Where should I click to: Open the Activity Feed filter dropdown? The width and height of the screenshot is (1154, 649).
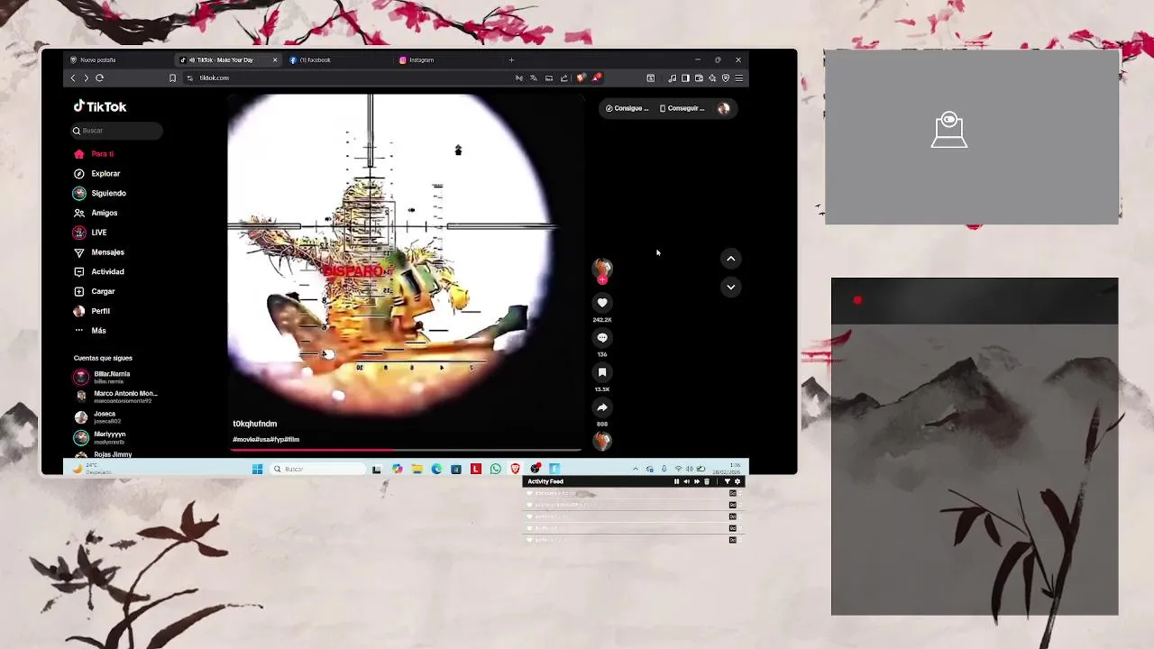[727, 481]
